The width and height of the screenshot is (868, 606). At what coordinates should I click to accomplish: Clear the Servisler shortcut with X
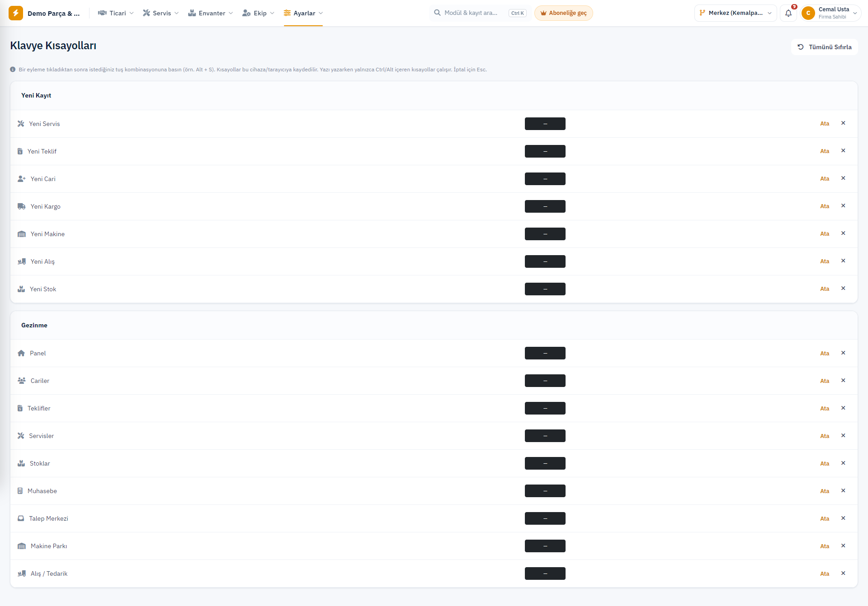coord(843,436)
